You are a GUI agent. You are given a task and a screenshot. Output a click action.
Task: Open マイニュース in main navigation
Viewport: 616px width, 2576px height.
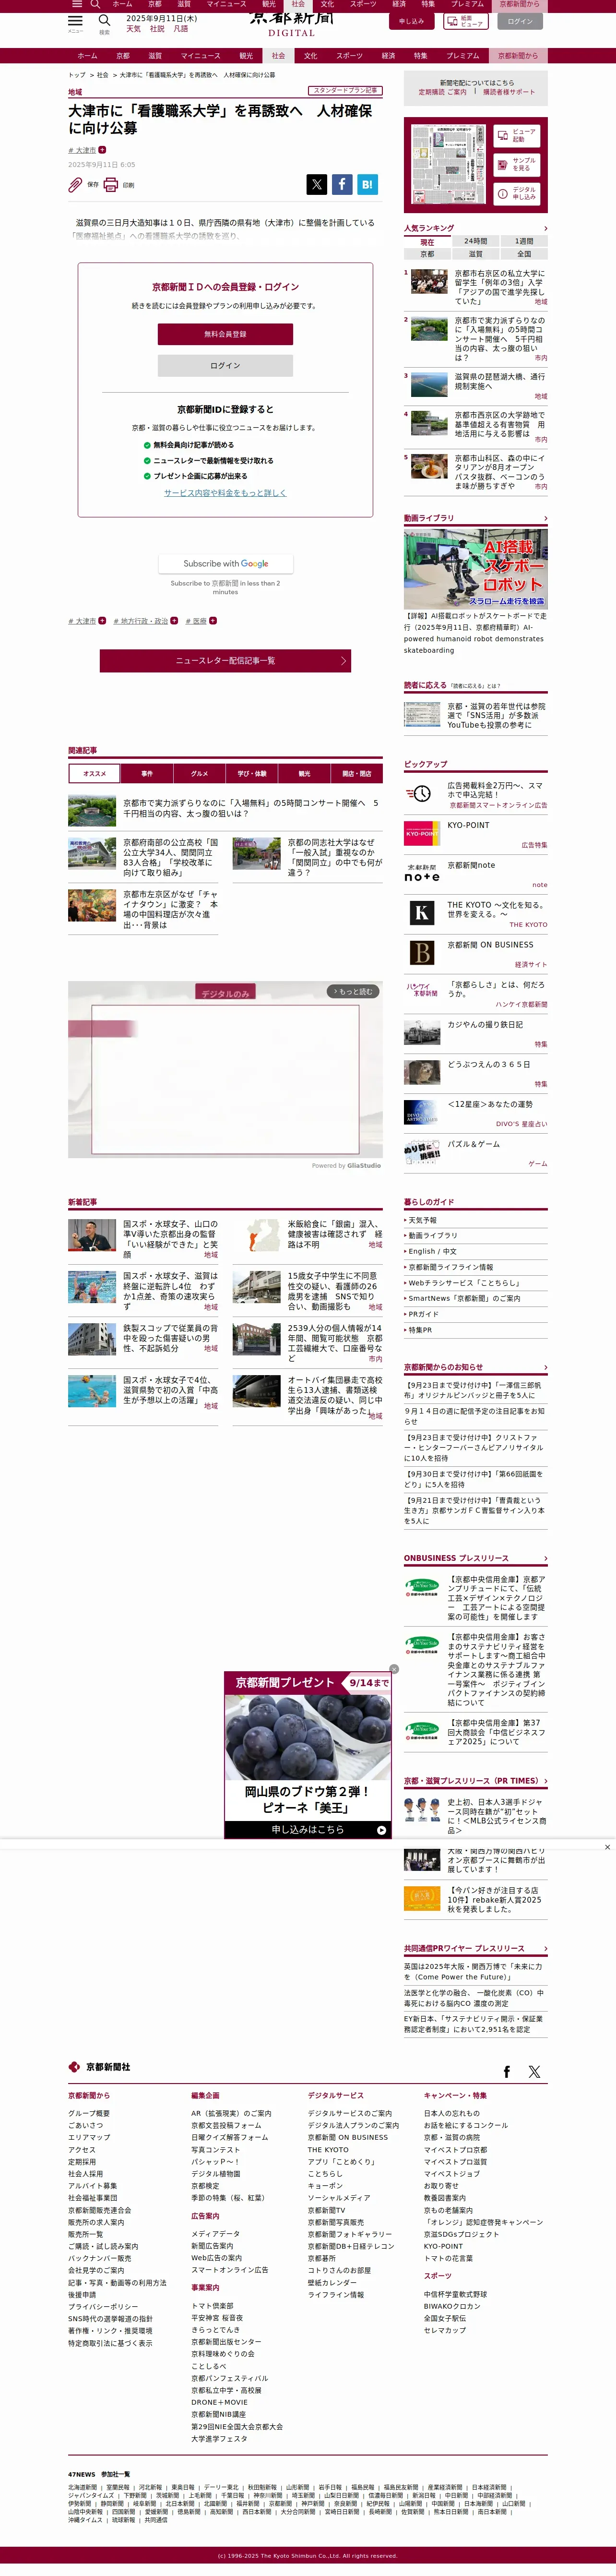pos(200,56)
